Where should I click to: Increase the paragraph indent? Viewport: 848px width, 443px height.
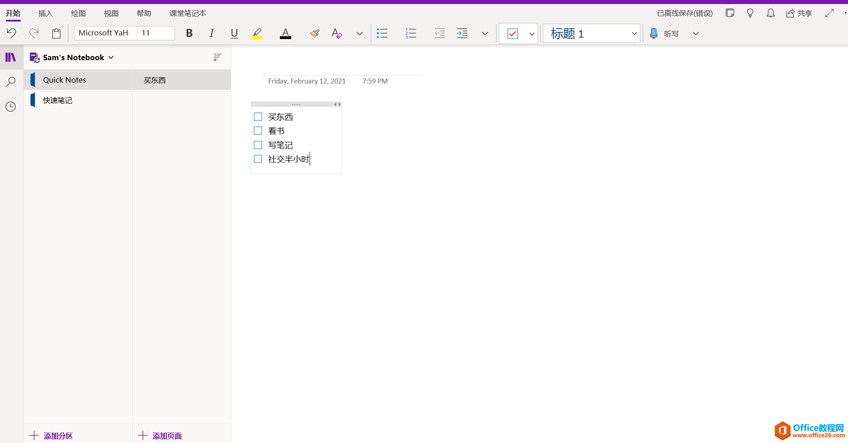pos(462,33)
